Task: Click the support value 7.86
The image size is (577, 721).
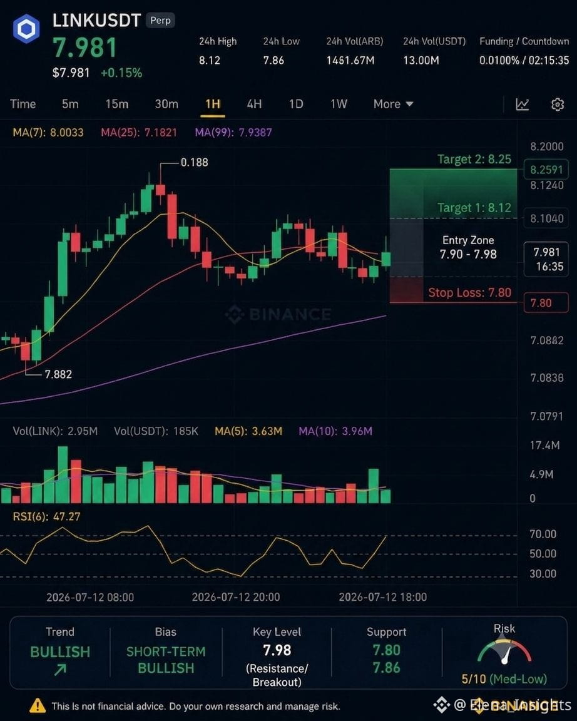Action: coord(386,668)
